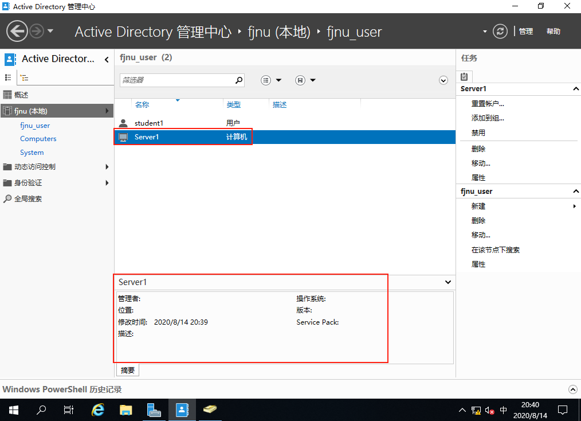The width and height of the screenshot is (581, 421).
Task: Open the navigation history dropdown arrow
Action: pos(50,31)
